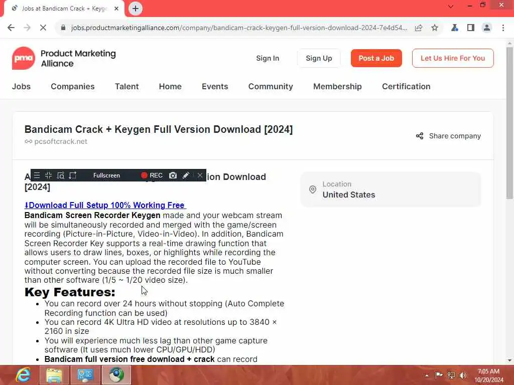514x385 pixels.
Task: Close the Bandicam recorder bar
Action: (x=200, y=175)
